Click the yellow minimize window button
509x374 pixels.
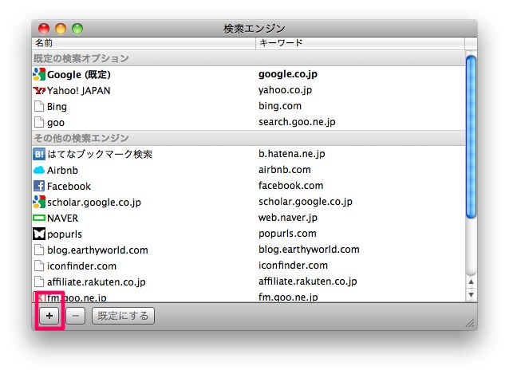(x=61, y=29)
